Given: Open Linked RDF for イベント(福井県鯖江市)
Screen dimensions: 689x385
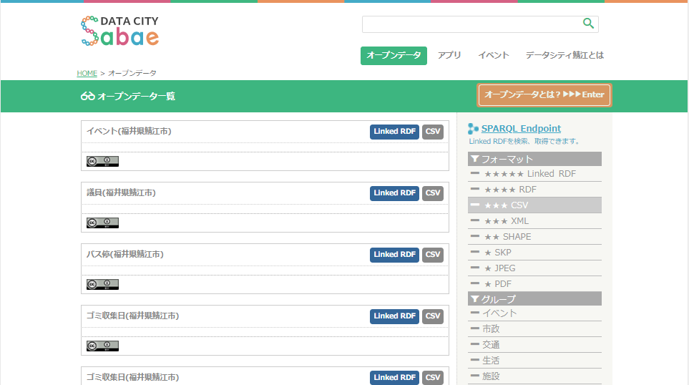Looking at the screenshot, I should tap(395, 132).
